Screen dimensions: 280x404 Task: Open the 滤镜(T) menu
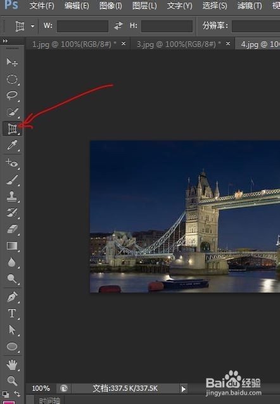[x=250, y=6]
